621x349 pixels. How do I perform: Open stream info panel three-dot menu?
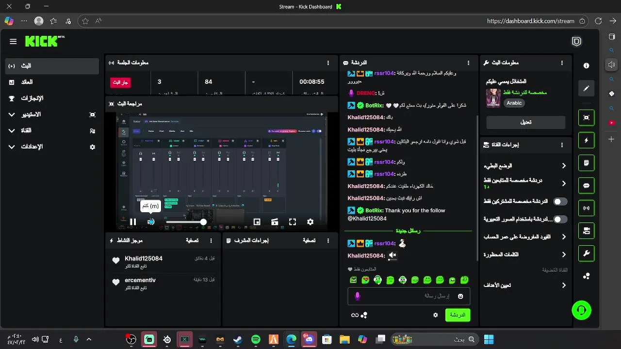coord(562,63)
